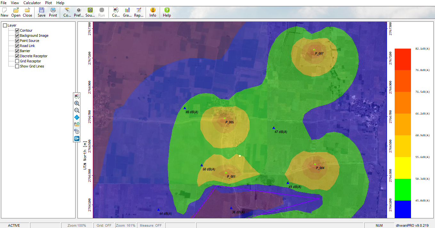Click the 46 dB(A) receptor triangle
Viewport: 435px width, 228px height.
click(185, 108)
